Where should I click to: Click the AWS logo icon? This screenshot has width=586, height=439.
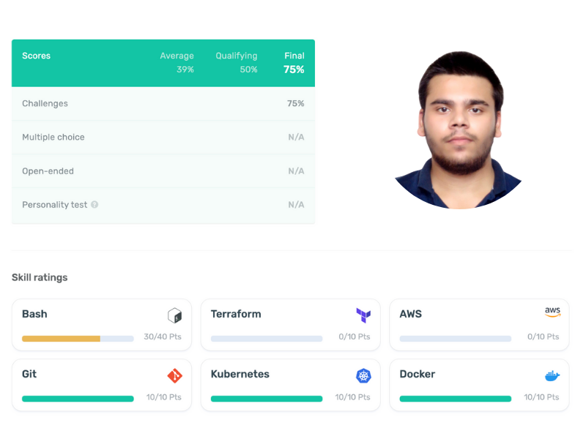pos(552,312)
